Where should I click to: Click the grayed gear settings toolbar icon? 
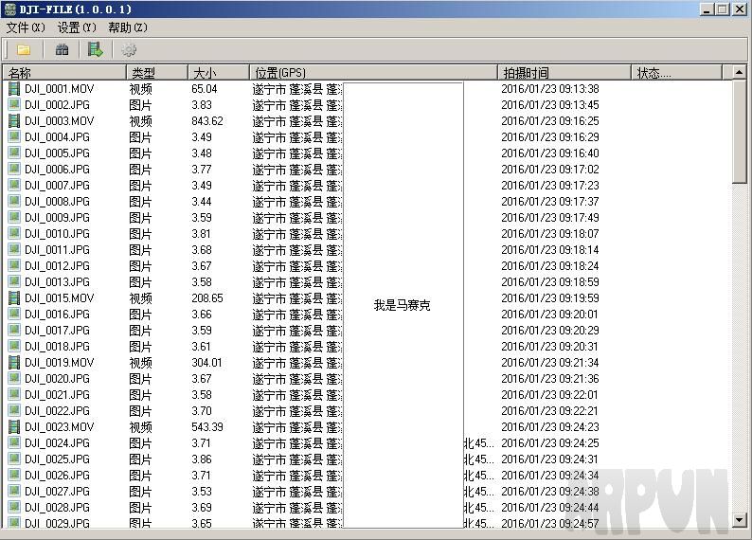tap(129, 50)
